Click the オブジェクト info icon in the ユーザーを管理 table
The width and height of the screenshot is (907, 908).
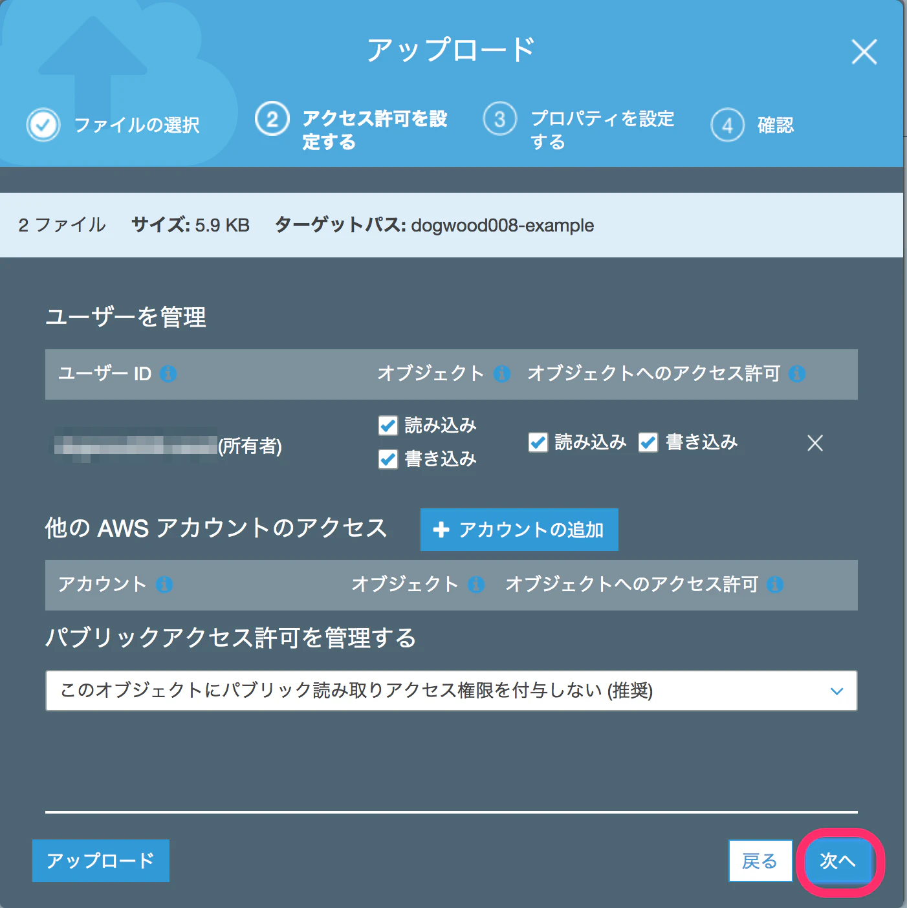(x=502, y=374)
